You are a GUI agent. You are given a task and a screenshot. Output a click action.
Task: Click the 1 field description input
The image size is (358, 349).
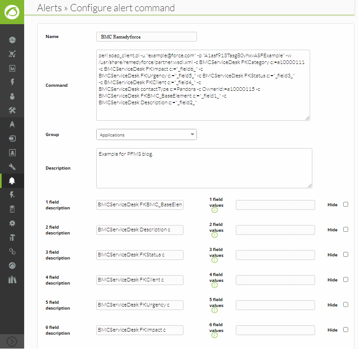point(140,205)
